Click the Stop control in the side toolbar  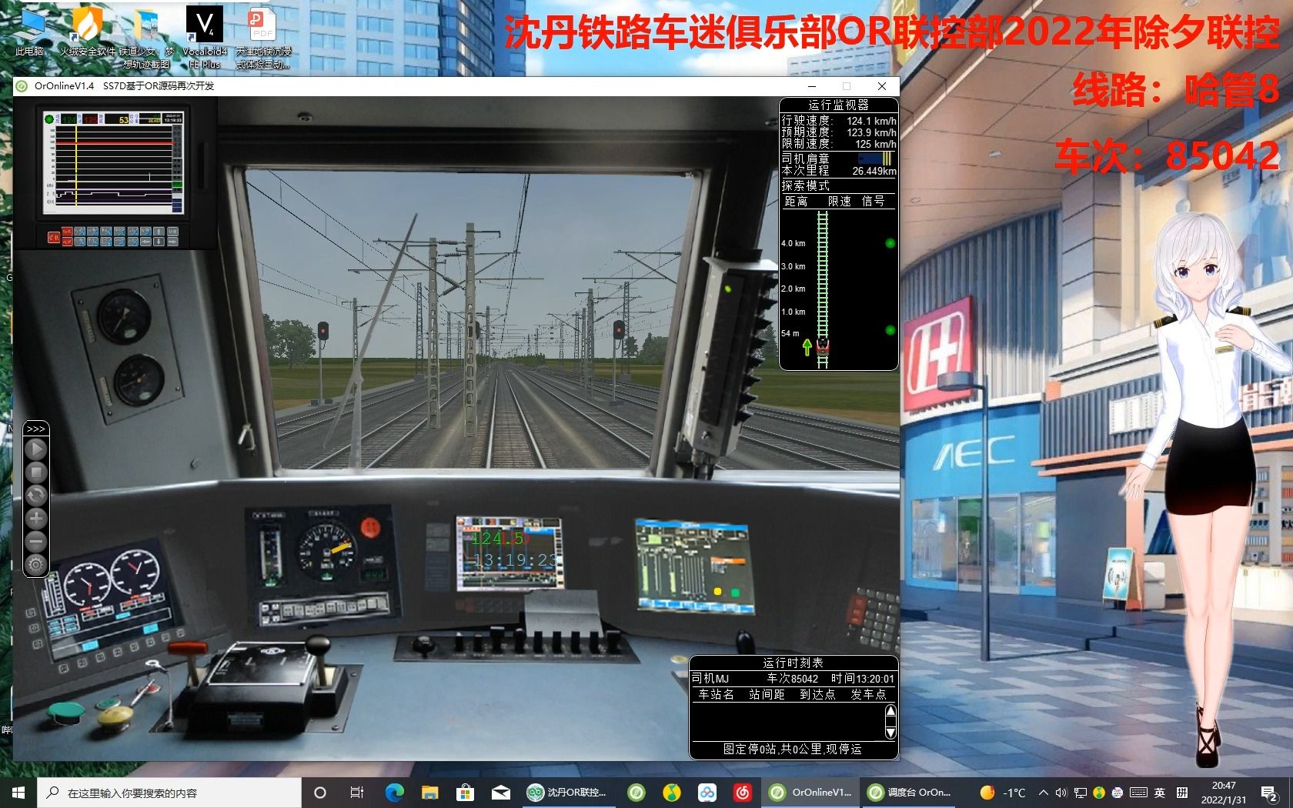[35, 472]
